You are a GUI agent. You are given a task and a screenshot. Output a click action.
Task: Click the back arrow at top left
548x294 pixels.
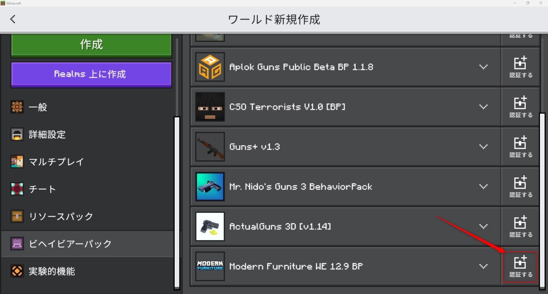[x=13, y=19]
